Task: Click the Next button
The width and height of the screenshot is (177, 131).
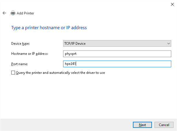Action: (142, 125)
